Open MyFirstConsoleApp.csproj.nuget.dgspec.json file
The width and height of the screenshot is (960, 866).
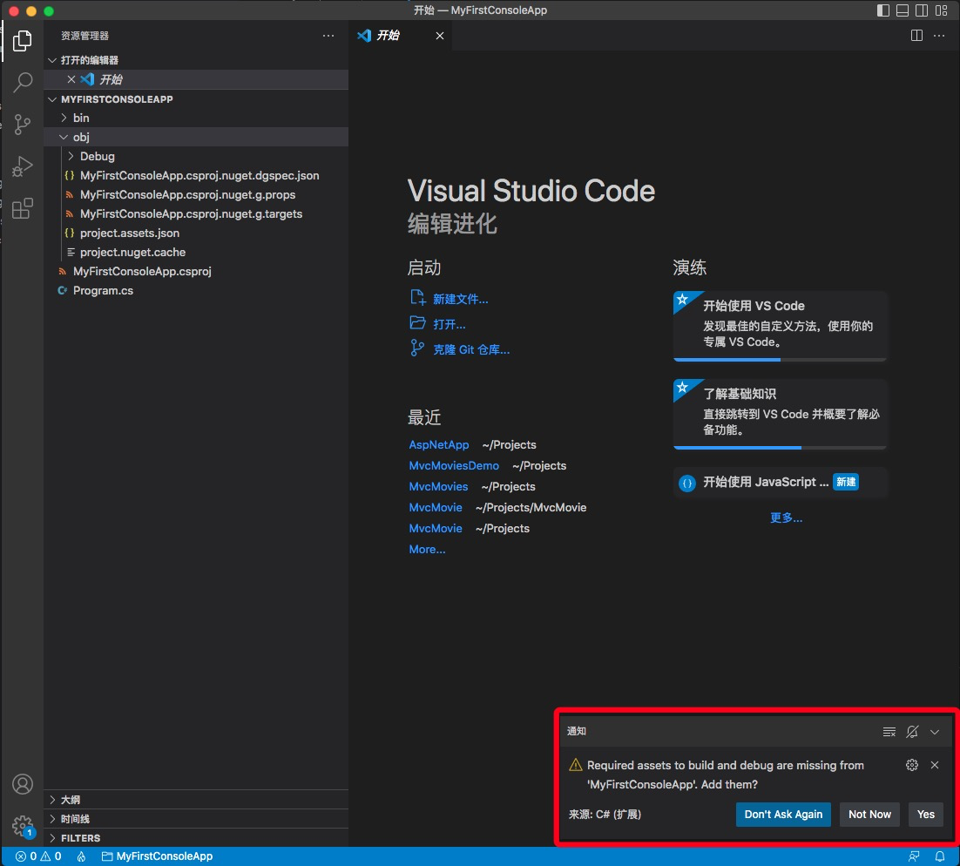pos(196,175)
